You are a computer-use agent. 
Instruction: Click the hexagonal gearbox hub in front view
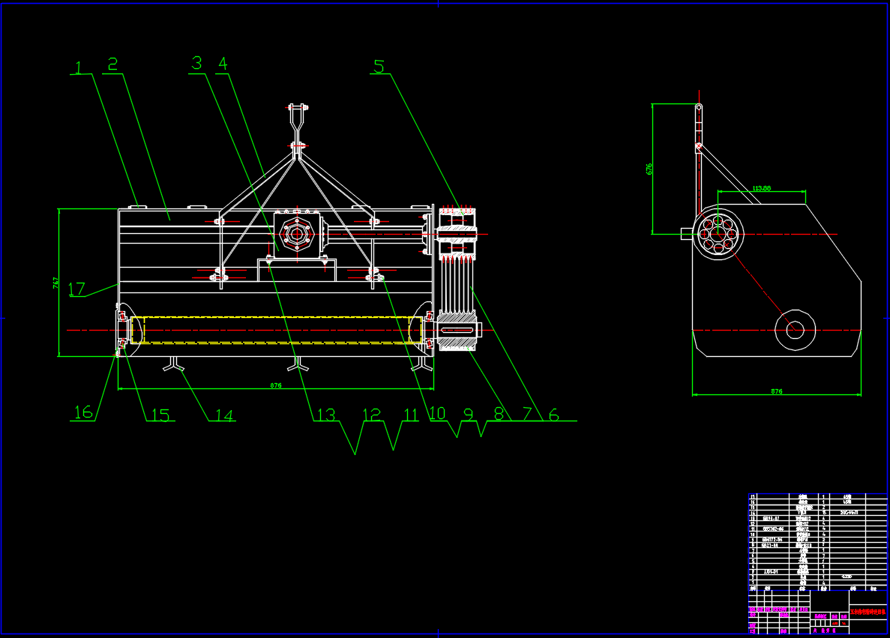coord(294,234)
